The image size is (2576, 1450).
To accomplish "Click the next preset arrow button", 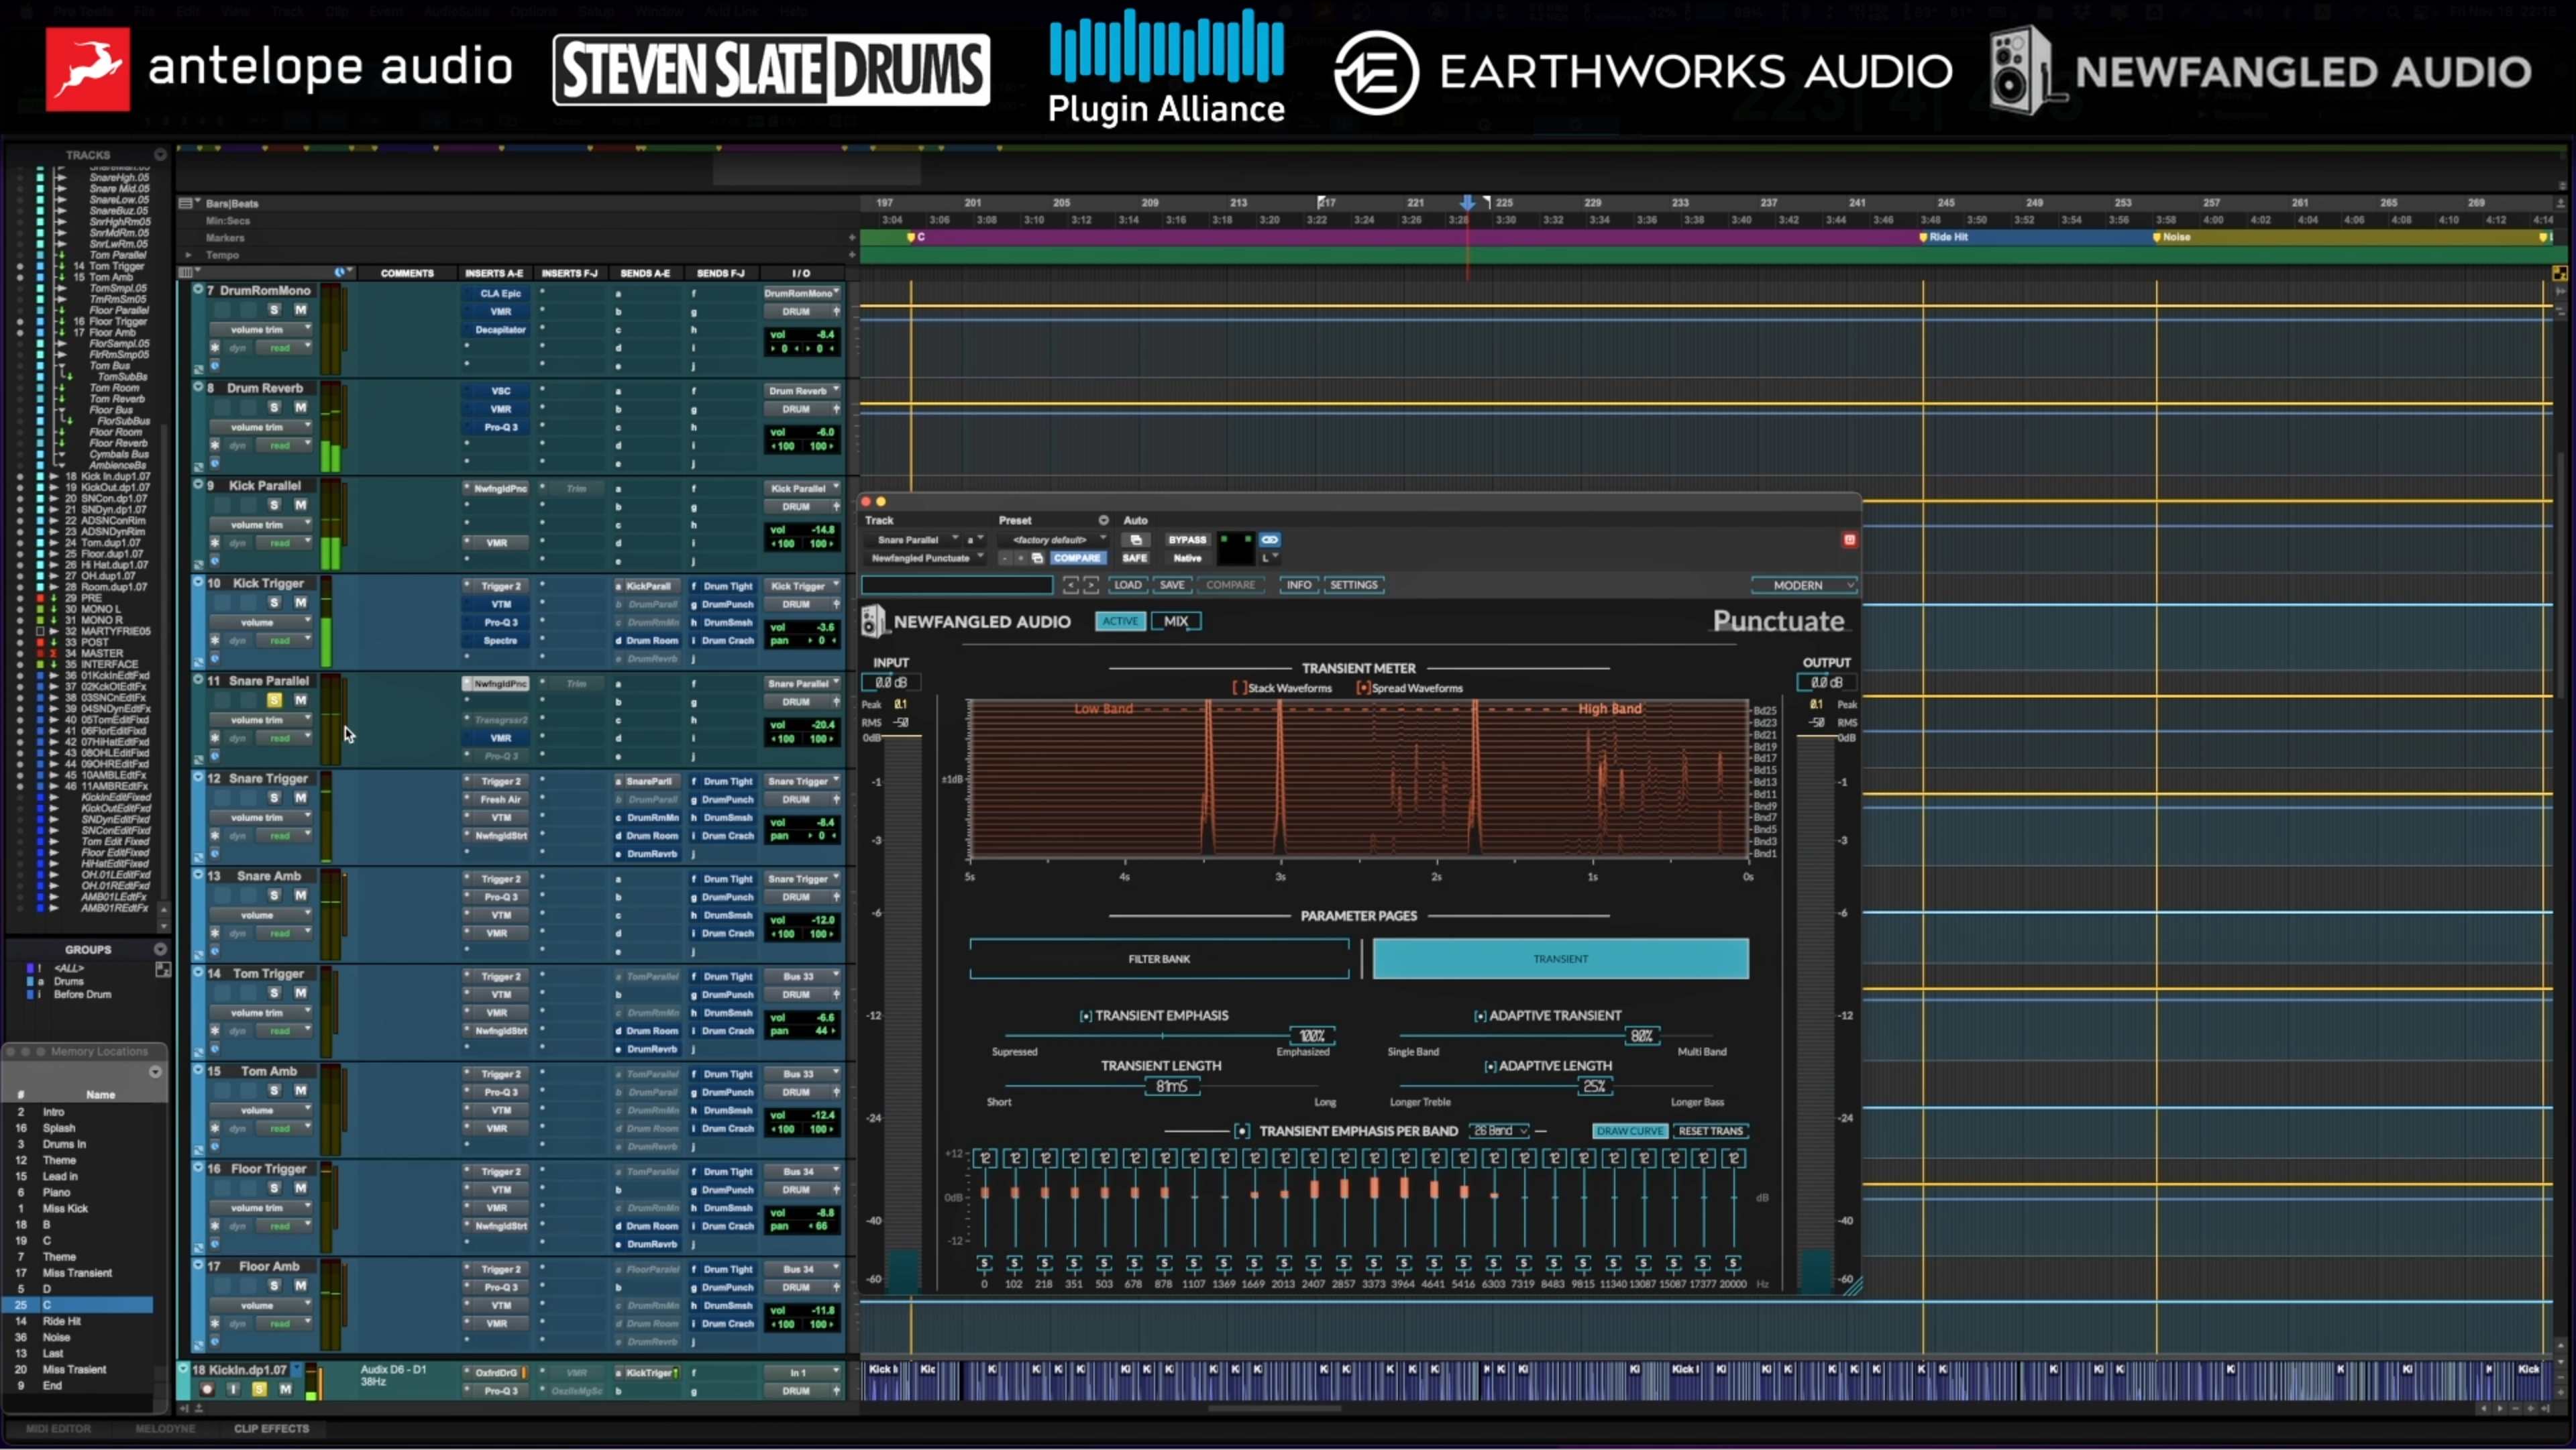I will click(1091, 585).
